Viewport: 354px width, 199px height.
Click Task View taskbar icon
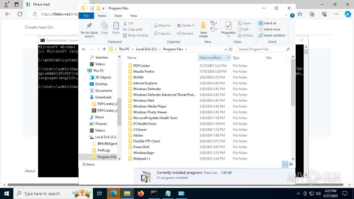(x=100, y=193)
